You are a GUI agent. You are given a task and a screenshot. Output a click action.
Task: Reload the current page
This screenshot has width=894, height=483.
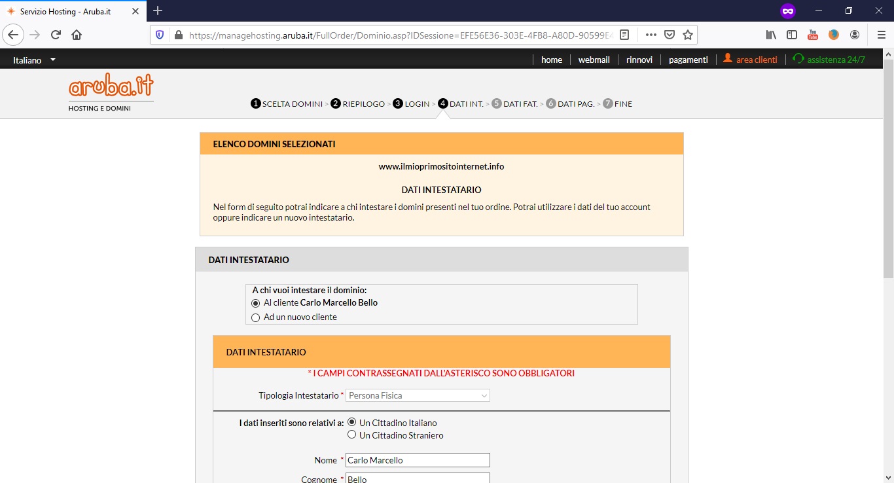click(x=56, y=35)
